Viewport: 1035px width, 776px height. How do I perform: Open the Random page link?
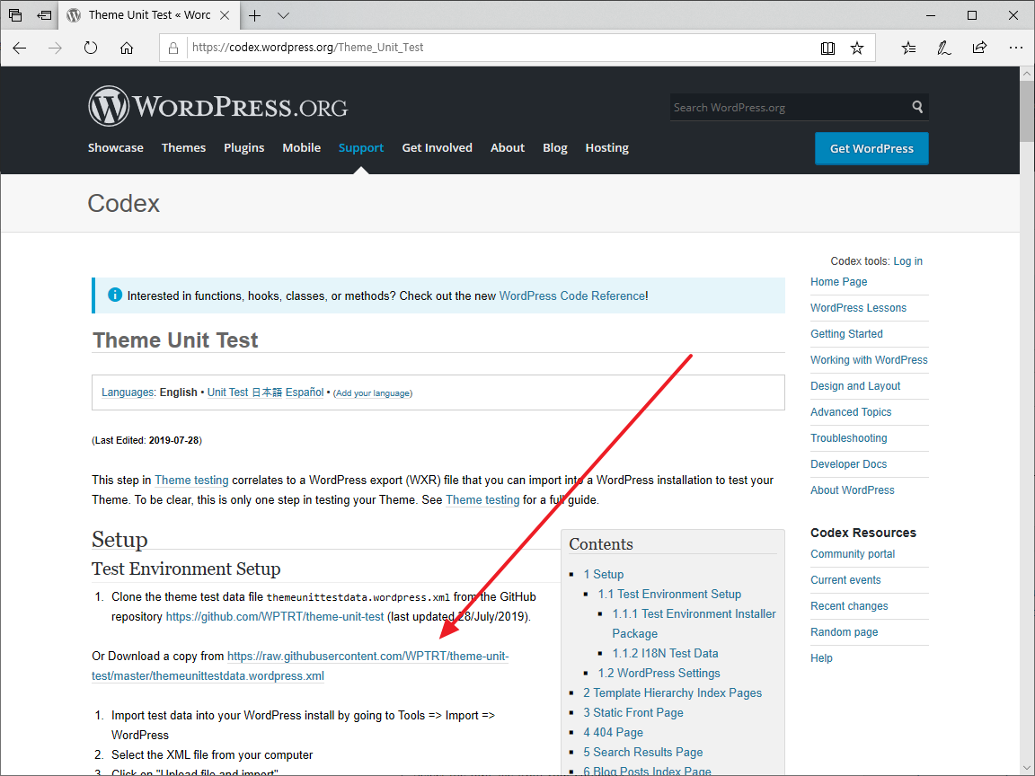[x=845, y=632]
